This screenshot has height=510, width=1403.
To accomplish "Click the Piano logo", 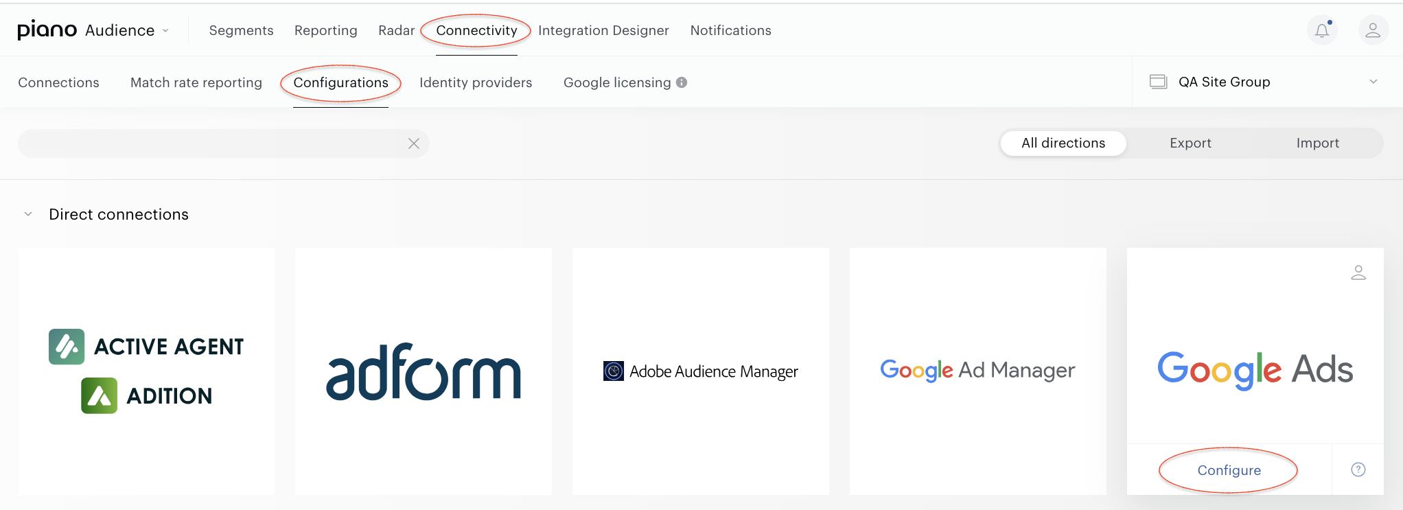I will tap(47, 30).
